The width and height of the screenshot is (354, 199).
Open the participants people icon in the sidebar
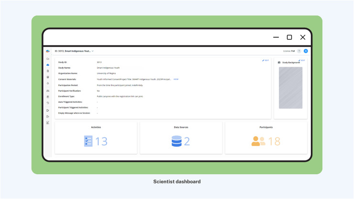48,91
